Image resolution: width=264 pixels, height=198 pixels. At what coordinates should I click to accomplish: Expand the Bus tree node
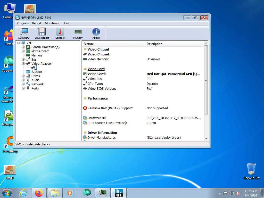pyautogui.click(x=23, y=60)
